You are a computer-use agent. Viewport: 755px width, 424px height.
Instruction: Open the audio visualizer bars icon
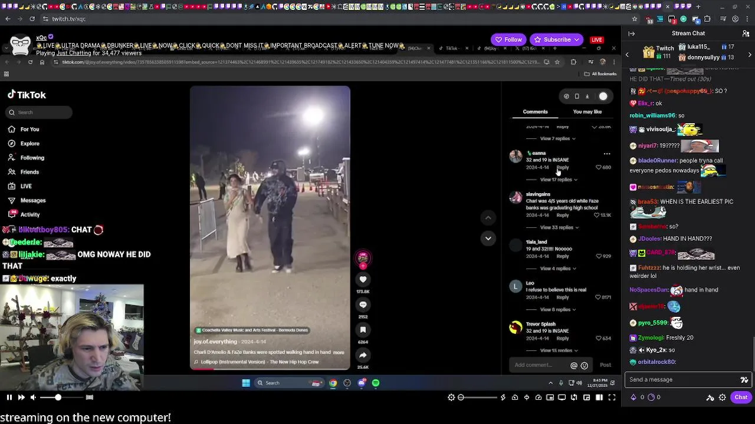(x=90, y=397)
